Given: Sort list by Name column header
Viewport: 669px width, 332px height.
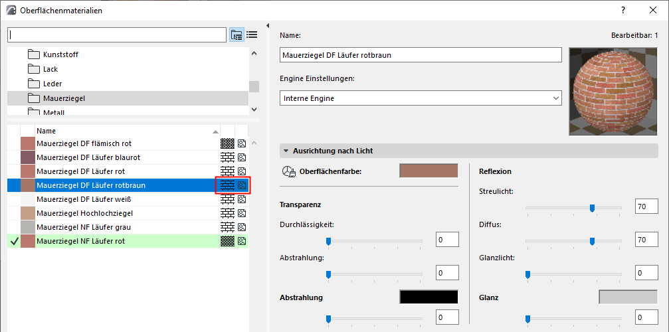Looking at the screenshot, I should pyautogui.click(x=128, y=131).
